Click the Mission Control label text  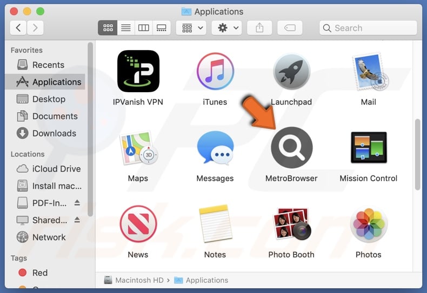click(x=369, y=178)
